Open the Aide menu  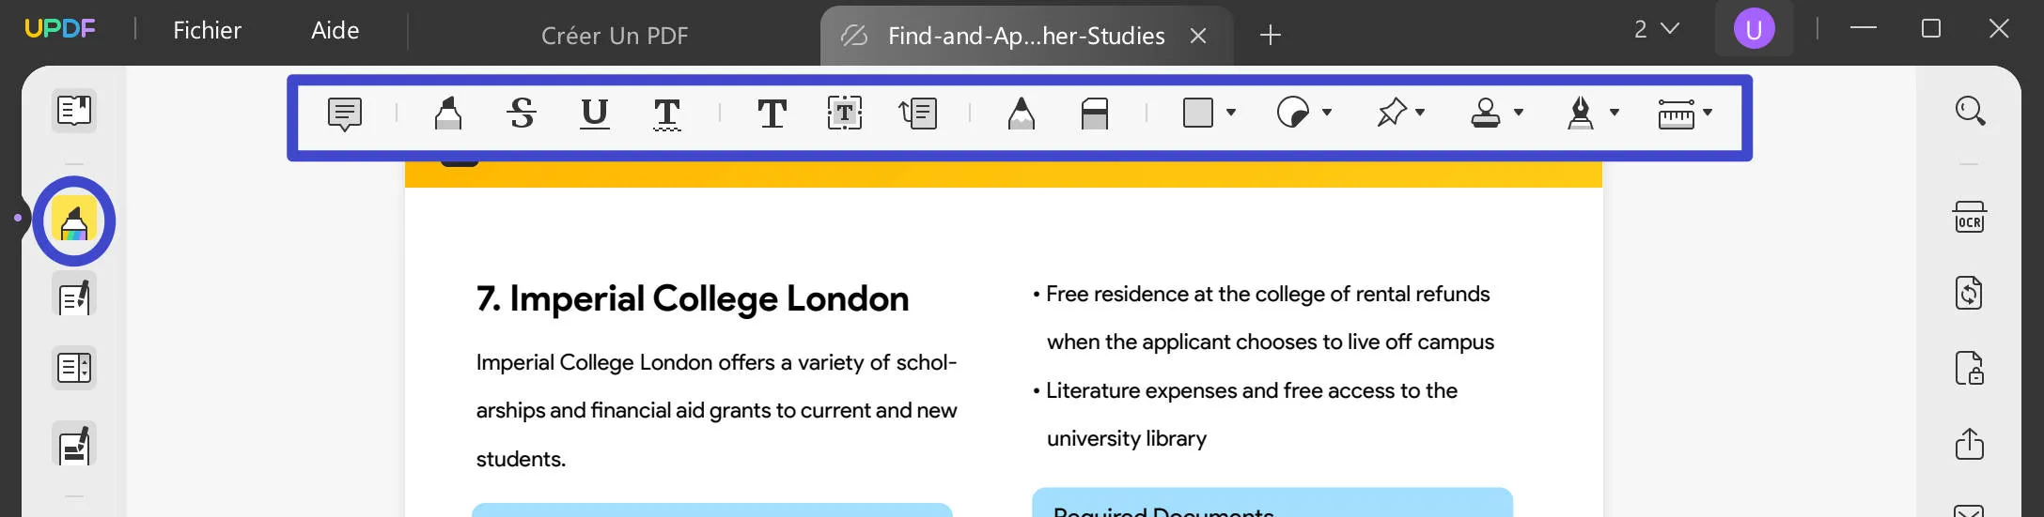pyautogui.click(x=335, y=30)
